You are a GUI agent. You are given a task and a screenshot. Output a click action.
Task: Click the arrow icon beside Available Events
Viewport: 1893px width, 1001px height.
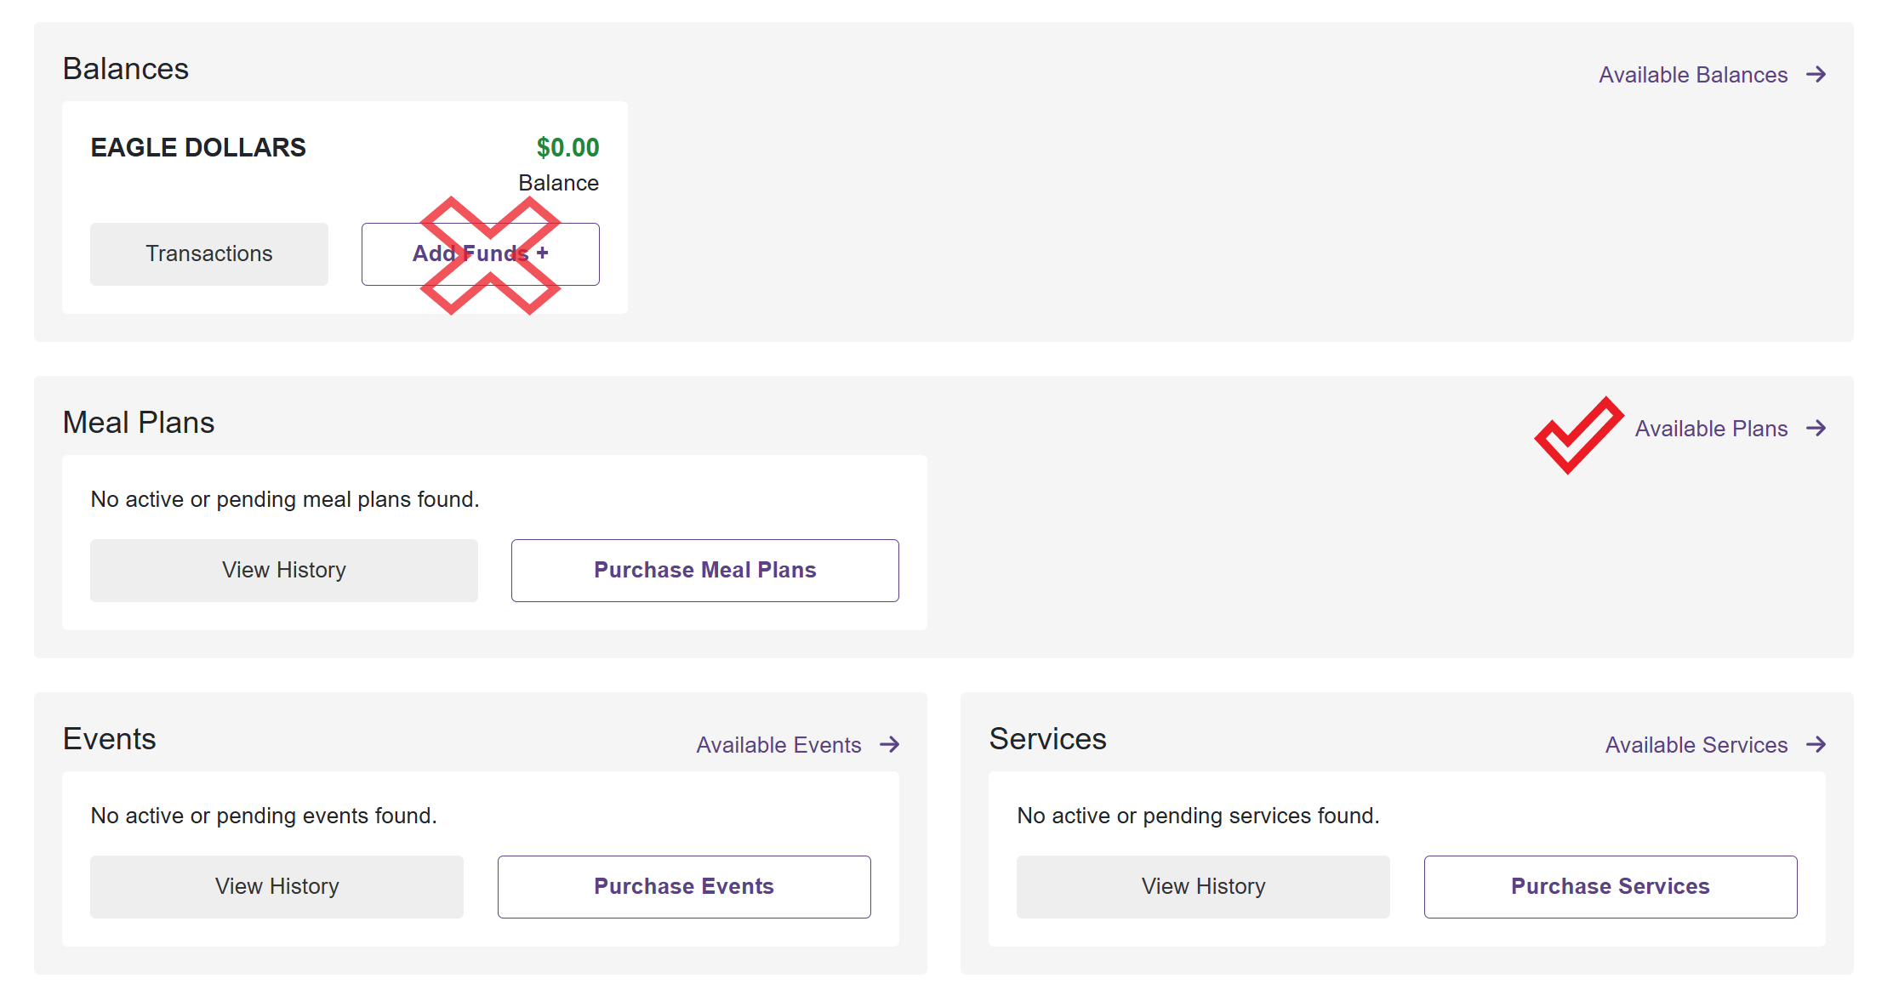(890, 745)
